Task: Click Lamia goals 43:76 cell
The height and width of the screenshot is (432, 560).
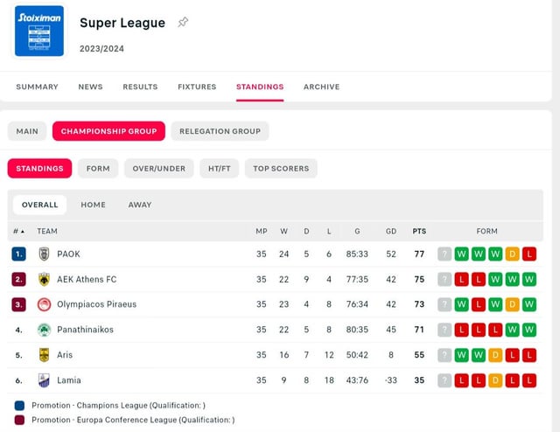Action: pyautogui.click(x=357, y=380)
